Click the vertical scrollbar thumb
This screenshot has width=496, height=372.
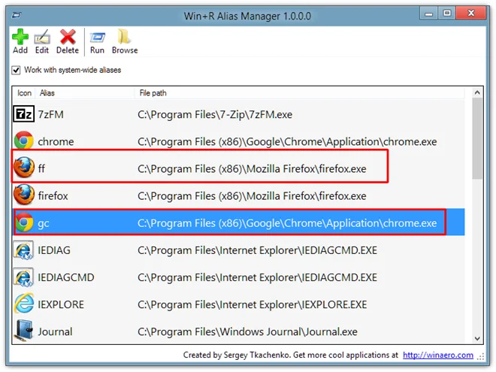477,138
